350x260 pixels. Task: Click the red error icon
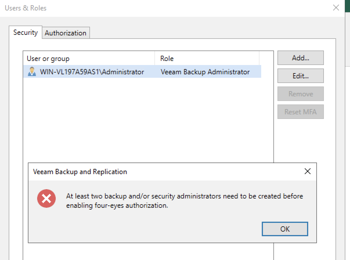click(x=46, y=199)
